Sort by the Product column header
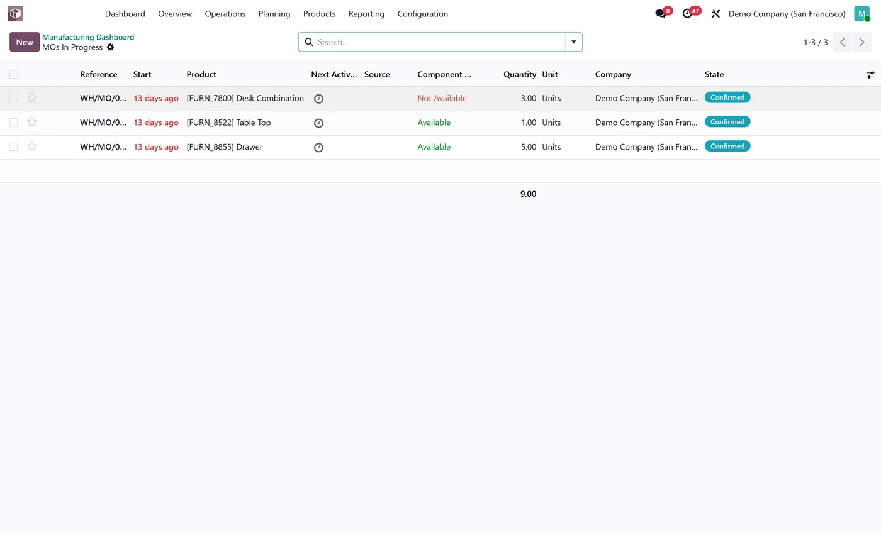The width and height of the screenshot is (881, 535). (201, 74)
